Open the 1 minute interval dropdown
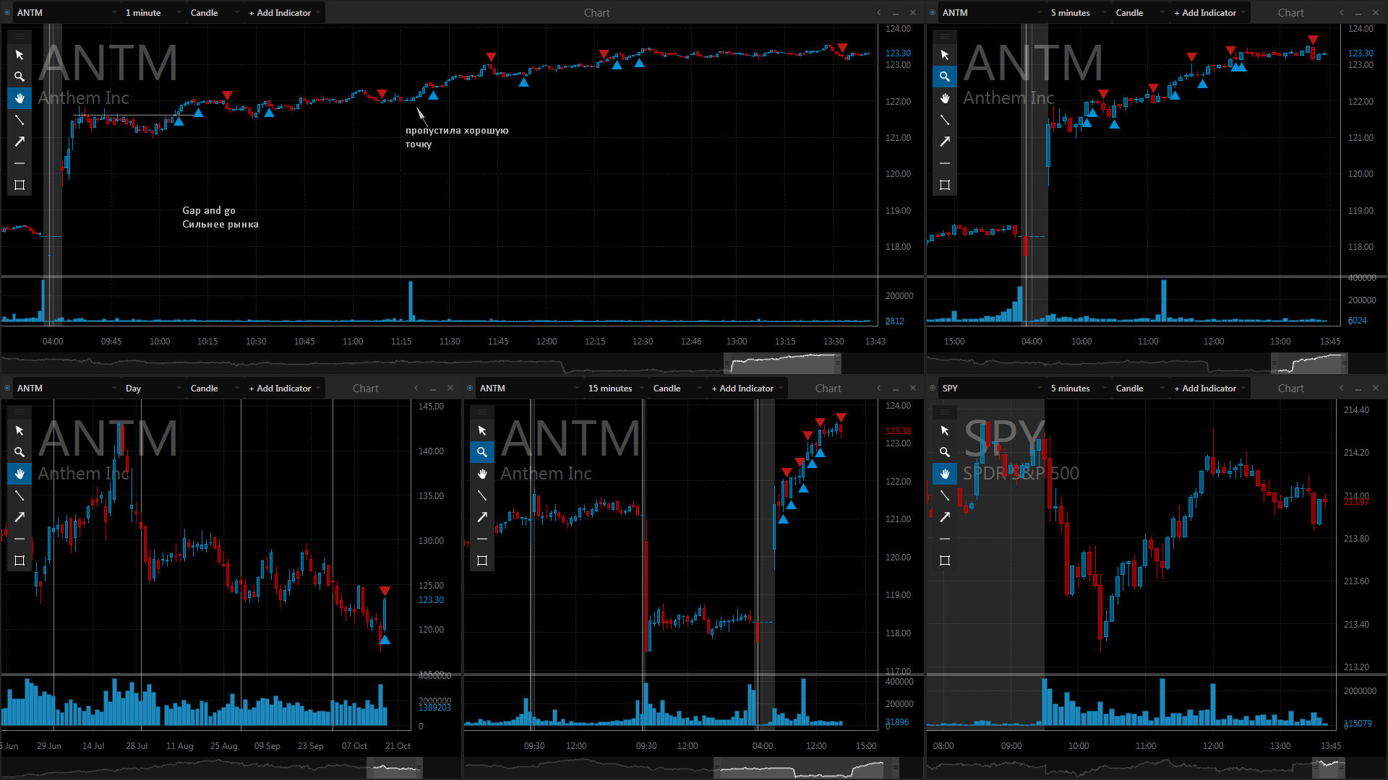 [x=153, y=13]
